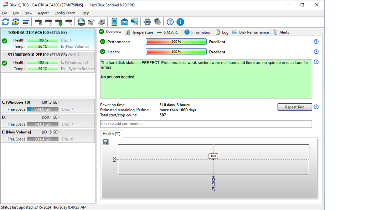Click green check icon of ST1000DM010 disk
Screen dimensions: 365x210
tap(4, 63)
